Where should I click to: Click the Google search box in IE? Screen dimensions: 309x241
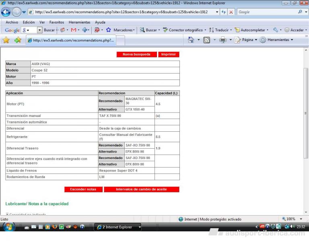pyautogui.click(x=268, y=12)
